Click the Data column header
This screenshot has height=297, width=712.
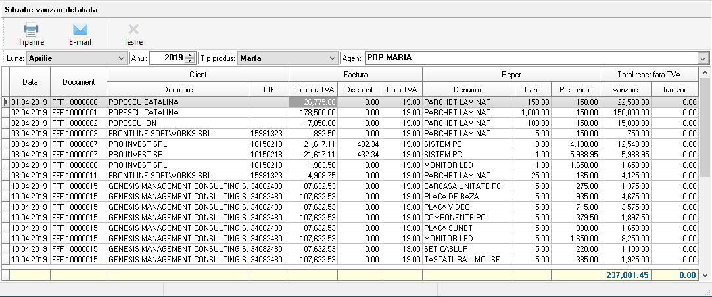[x=30, y=82]
